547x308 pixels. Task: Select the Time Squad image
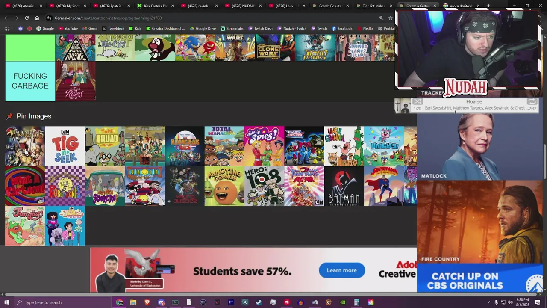pos(105,146)
